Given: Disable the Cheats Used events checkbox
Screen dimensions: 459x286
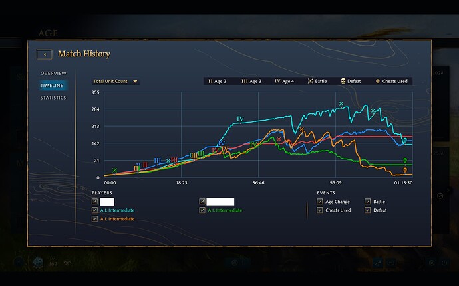Looking at the screenshot, I should tap(320, 210).
